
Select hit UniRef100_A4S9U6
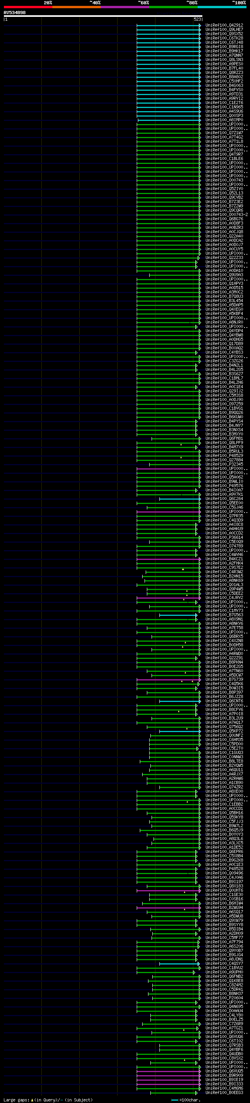pyautogui.click(x=224, y=112)
